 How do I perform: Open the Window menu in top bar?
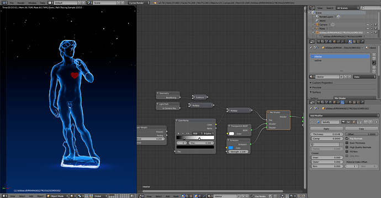click(32, 3)
